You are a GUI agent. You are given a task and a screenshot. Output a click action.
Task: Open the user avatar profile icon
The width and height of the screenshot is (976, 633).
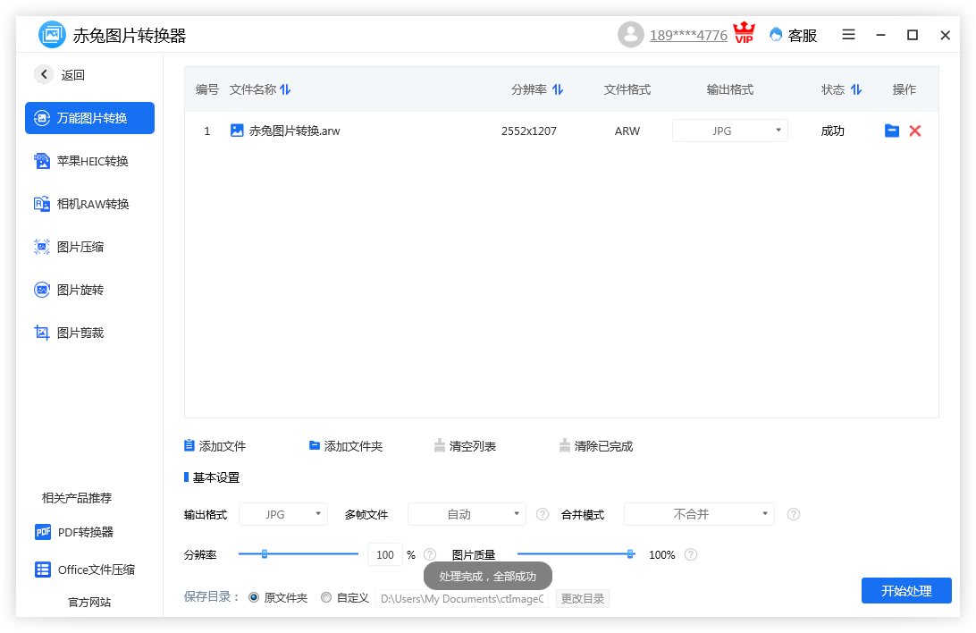(x=630, y=35)
